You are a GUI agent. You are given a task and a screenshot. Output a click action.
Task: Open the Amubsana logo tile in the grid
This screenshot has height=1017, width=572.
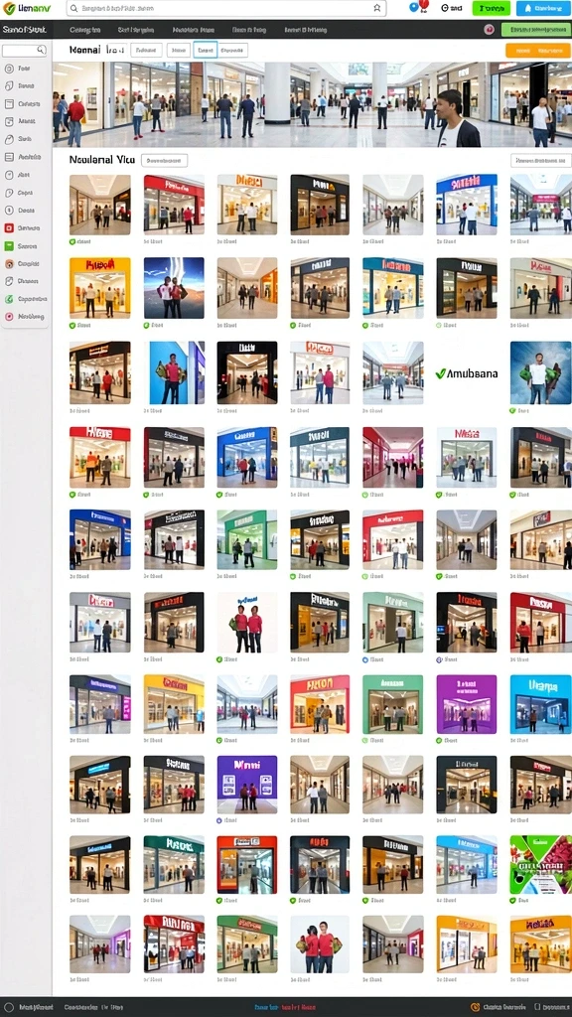point(467,373)
